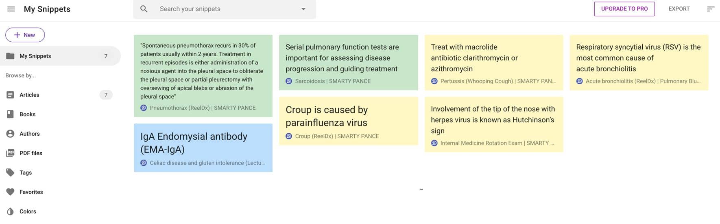Open the Tags label icon
This screenshot has width=720, height=224.
[x=11, y=173]
